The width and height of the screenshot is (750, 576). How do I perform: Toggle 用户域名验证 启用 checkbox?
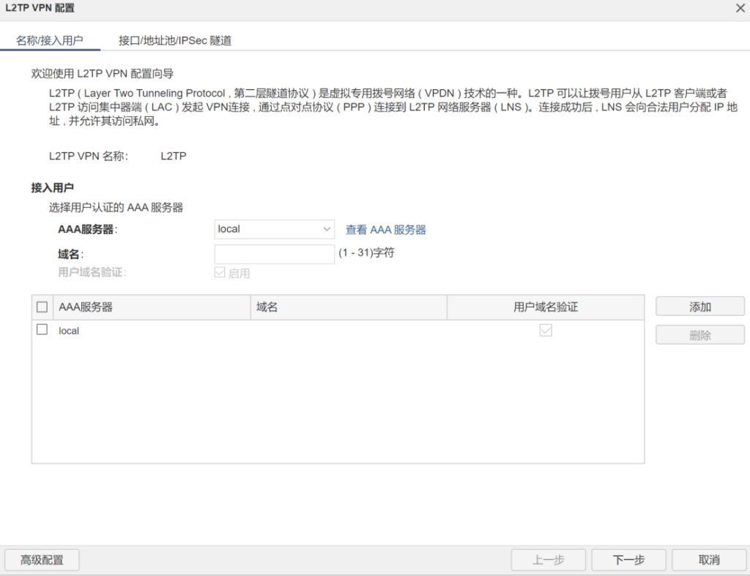coord(220,272)
